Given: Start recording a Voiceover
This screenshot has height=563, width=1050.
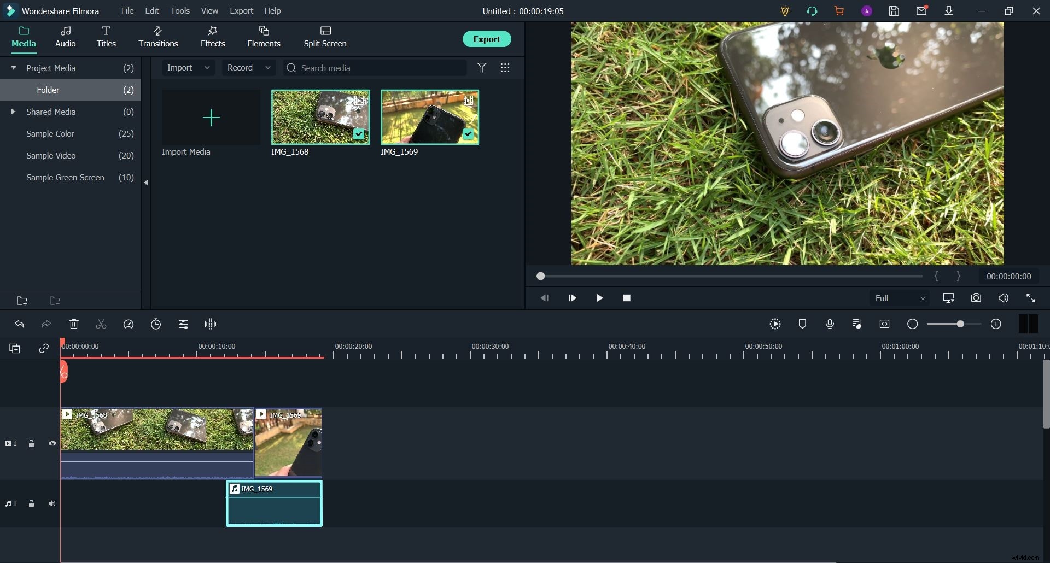Looking at the screenshot, I should pyautogui.click(x=830, y=324).
